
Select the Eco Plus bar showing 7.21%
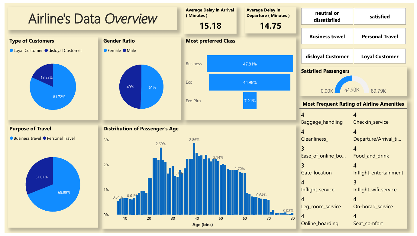point(250,101)
